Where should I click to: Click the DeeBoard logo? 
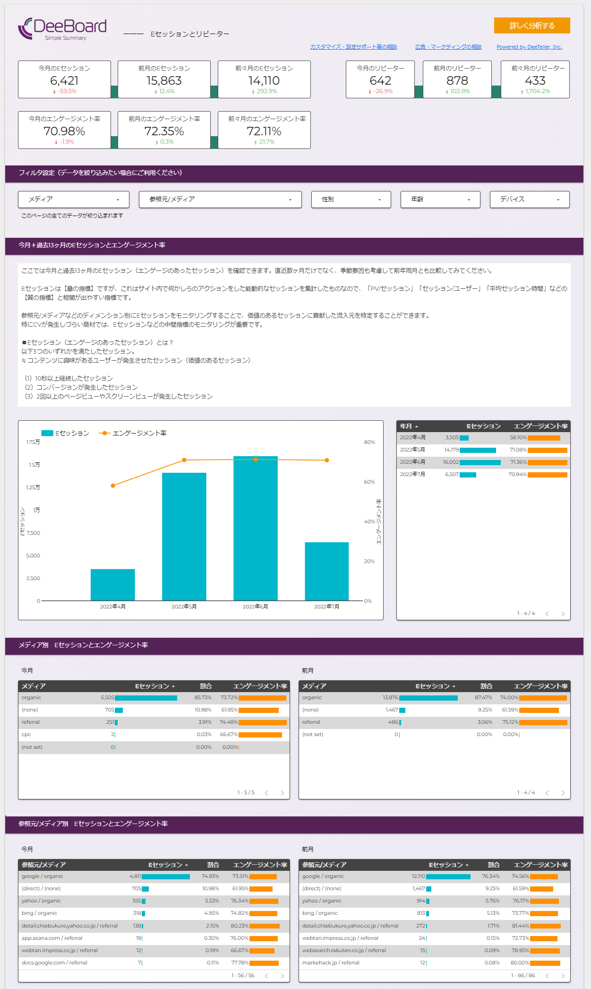click(62, 29)
